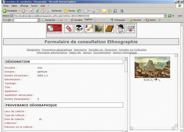Click the painting landscape icon
The height and width of the screenshot is (132, 184).
[99, 29]
